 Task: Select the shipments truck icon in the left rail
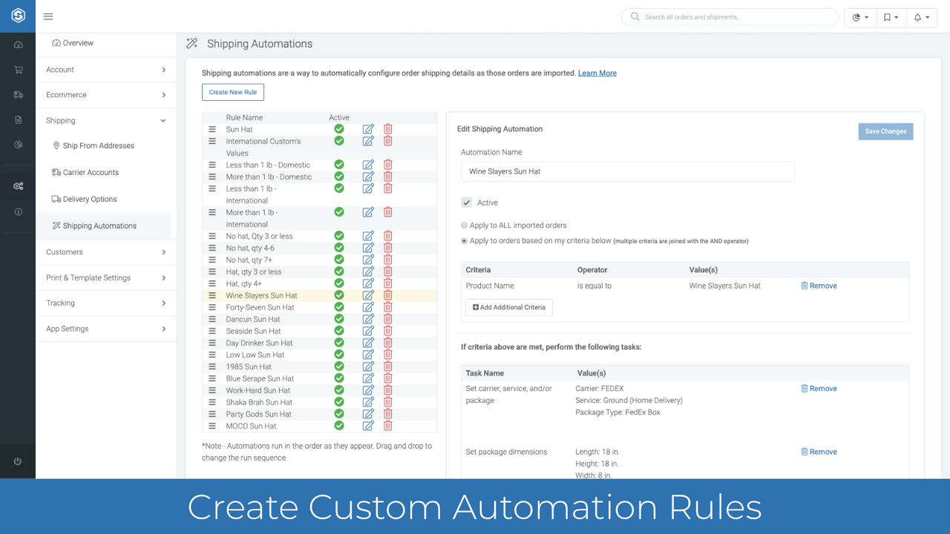click(17, 95)
